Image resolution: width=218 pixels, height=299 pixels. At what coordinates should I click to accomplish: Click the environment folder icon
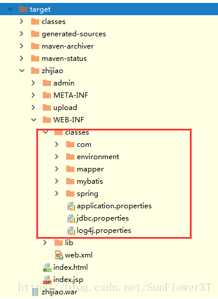[x=70, y=156]
